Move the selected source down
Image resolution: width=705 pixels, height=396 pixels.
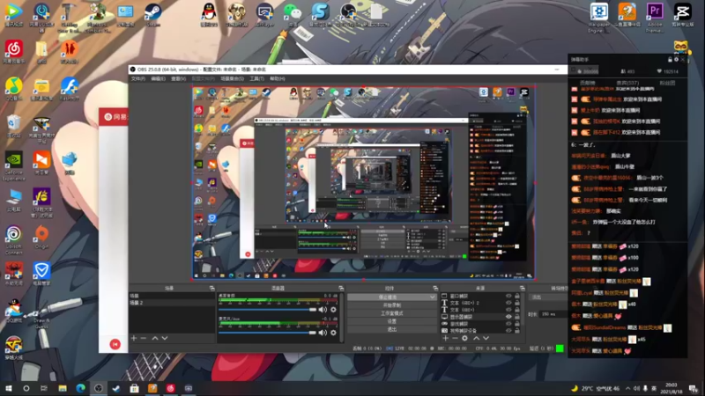coord(486,338)
